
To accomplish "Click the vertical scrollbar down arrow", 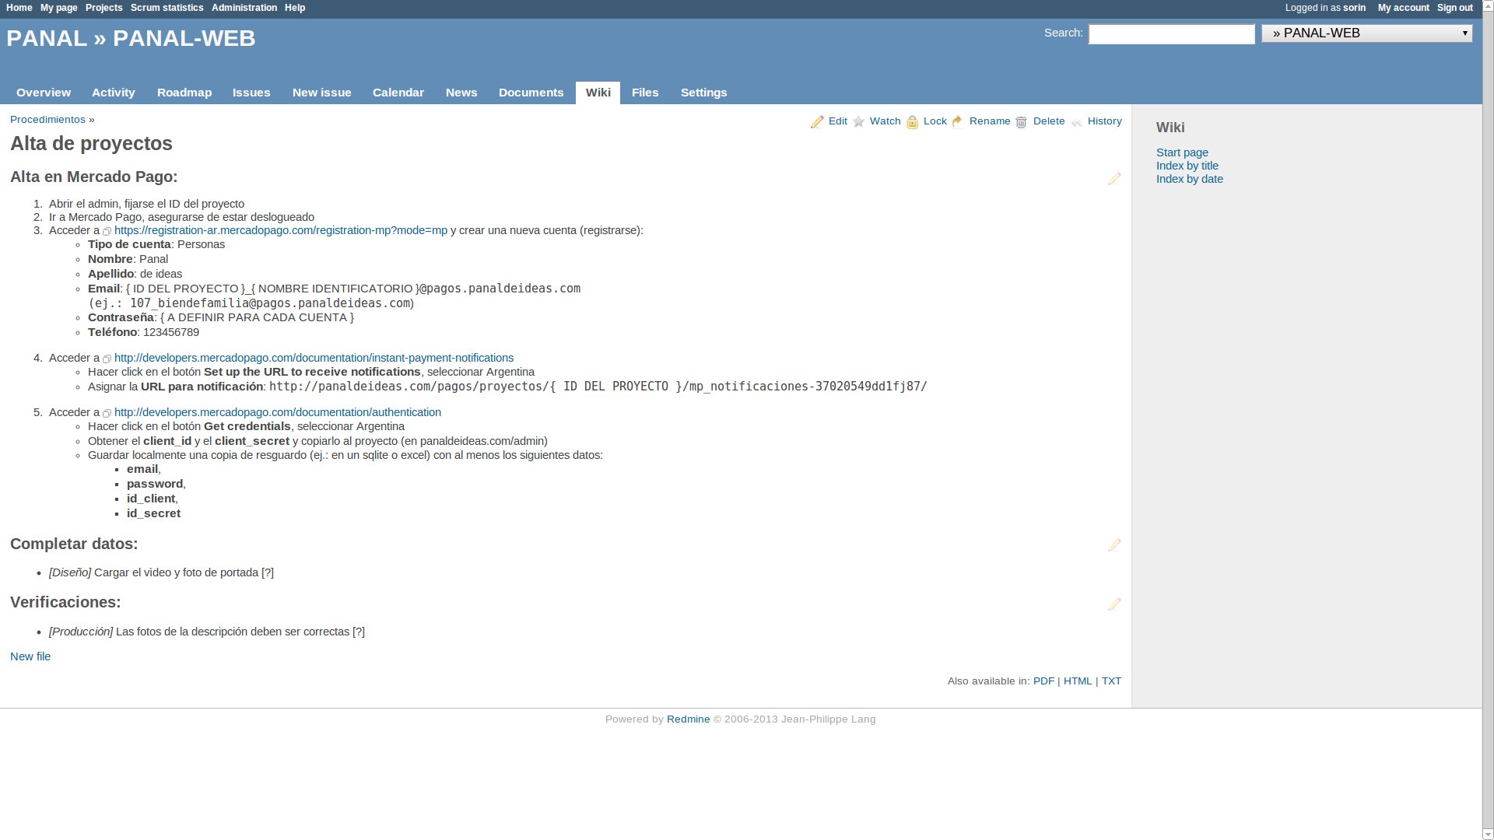I will click(x=1488, y=834).
